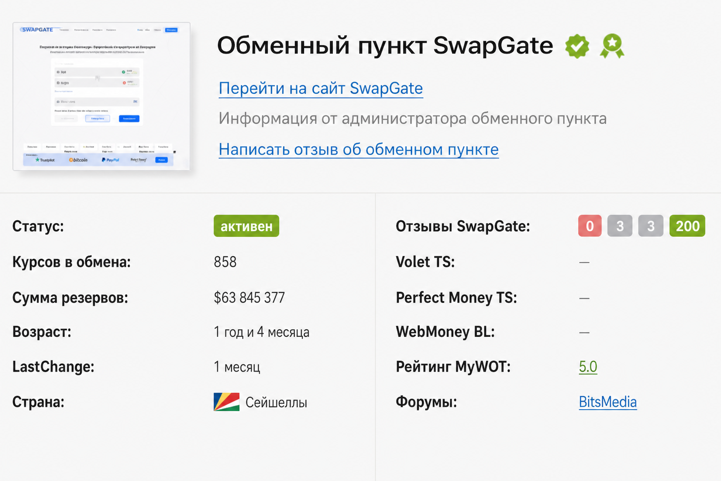
Task: Click the 'WebMoney BL:' label
Action: click(445, 332)
